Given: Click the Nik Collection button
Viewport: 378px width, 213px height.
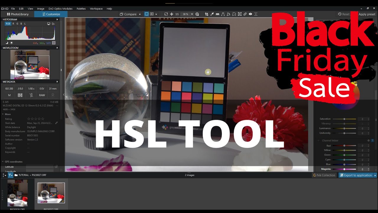Looking at the screenshot, I should pos(324,175).
